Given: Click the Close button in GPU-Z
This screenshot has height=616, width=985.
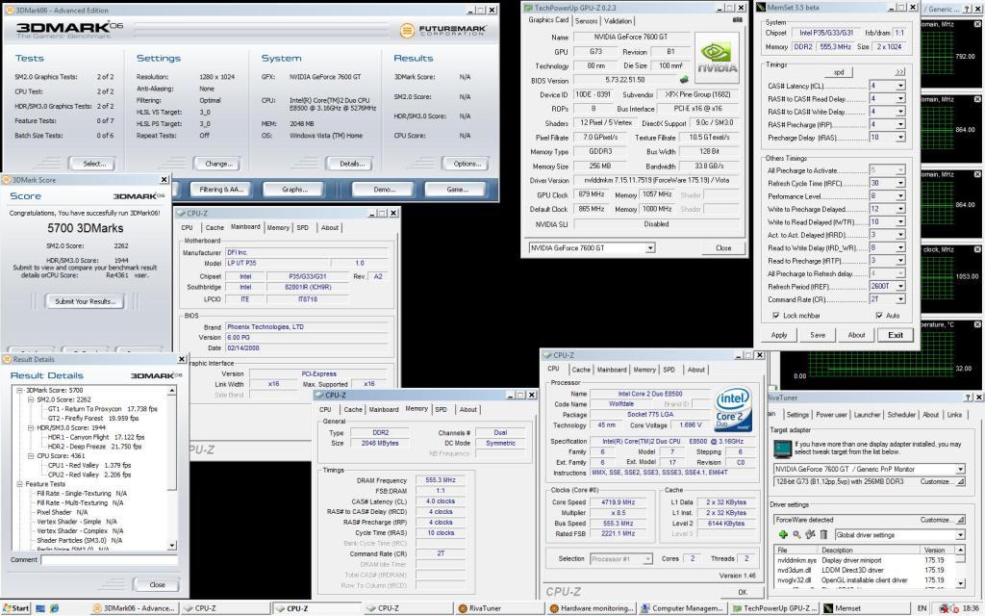Looking at the screenshot, I should (723, 248).
